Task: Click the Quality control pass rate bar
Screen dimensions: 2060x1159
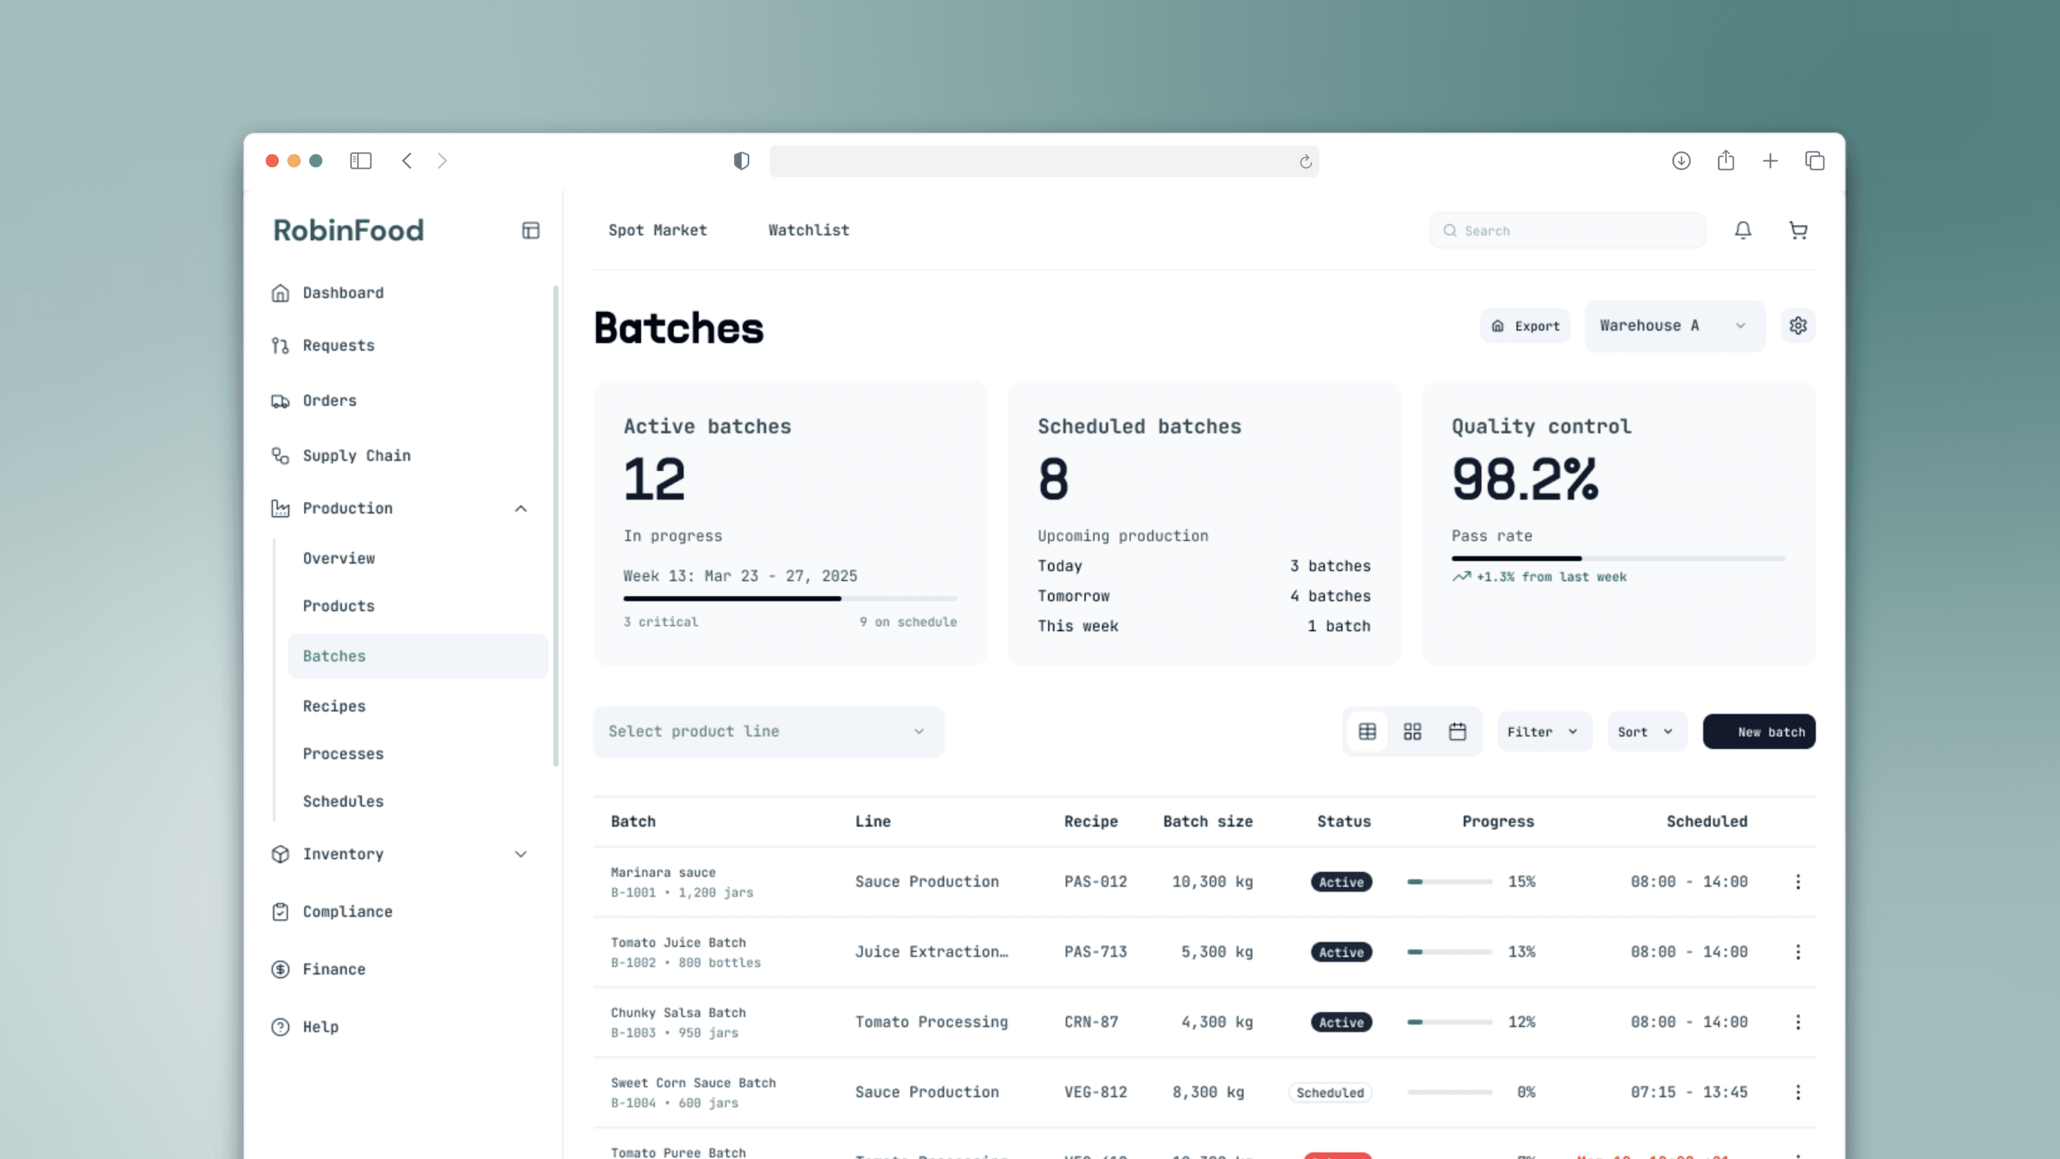Action: coord(1618,558)
